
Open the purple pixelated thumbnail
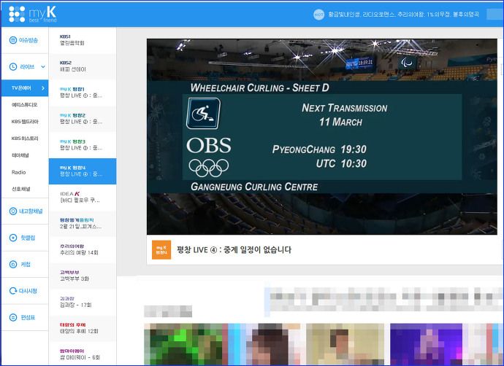(x=426, y=344)
